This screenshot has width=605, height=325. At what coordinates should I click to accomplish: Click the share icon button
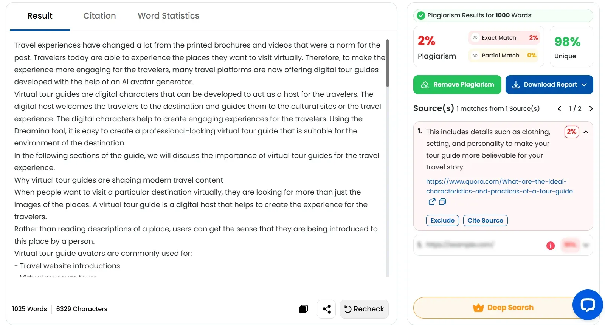click(x=326, y=309)
